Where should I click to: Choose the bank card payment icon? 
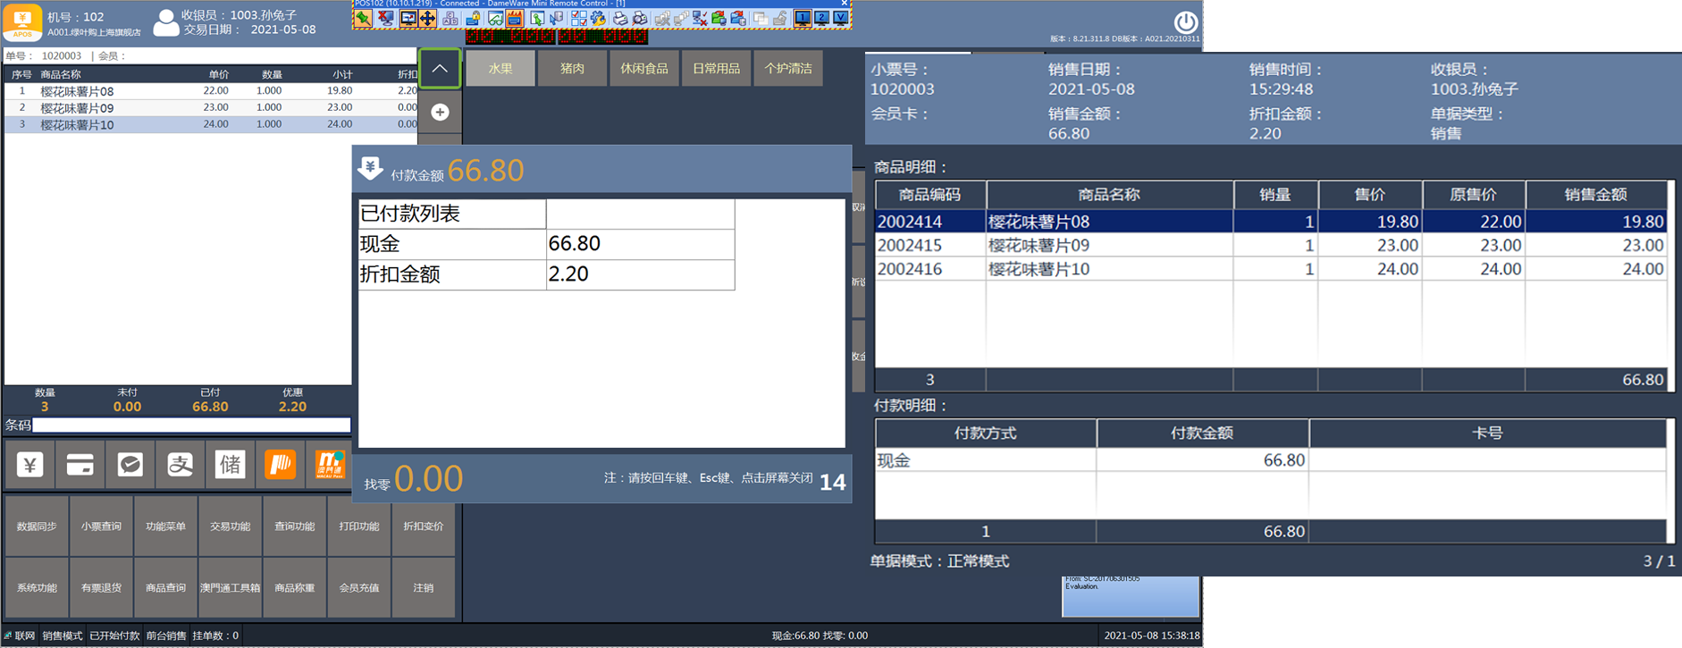[80, 465]
